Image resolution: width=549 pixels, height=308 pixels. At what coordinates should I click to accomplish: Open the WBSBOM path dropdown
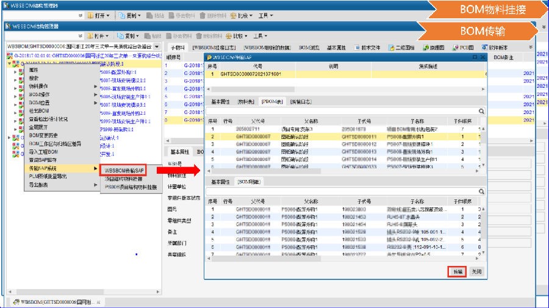pos(157,47)
